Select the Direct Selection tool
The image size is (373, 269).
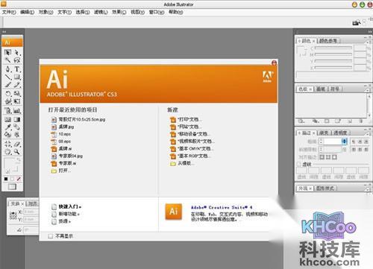[x=16, y=52]
